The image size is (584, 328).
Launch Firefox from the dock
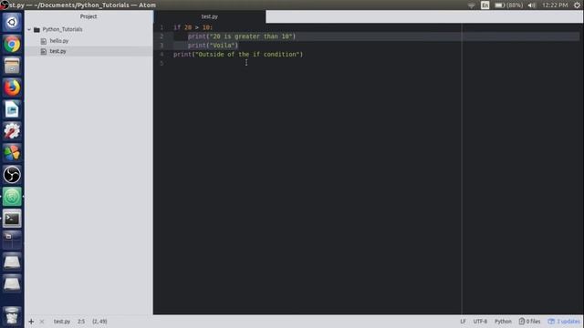coord(12,87)
